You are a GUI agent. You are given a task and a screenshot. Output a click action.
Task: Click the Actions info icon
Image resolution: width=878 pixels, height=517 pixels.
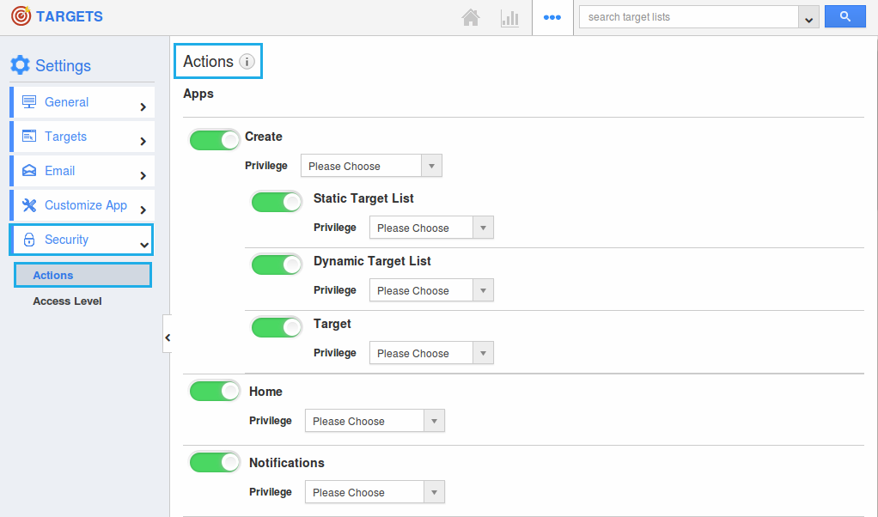click(247, 62)
